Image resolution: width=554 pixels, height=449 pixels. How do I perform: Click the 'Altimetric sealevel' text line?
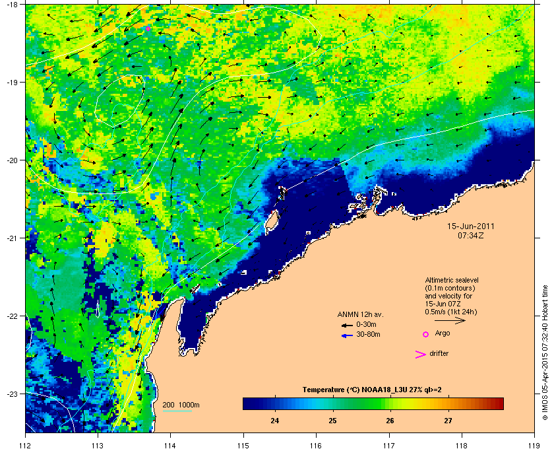pyautogui.click(x=452, y=280)
